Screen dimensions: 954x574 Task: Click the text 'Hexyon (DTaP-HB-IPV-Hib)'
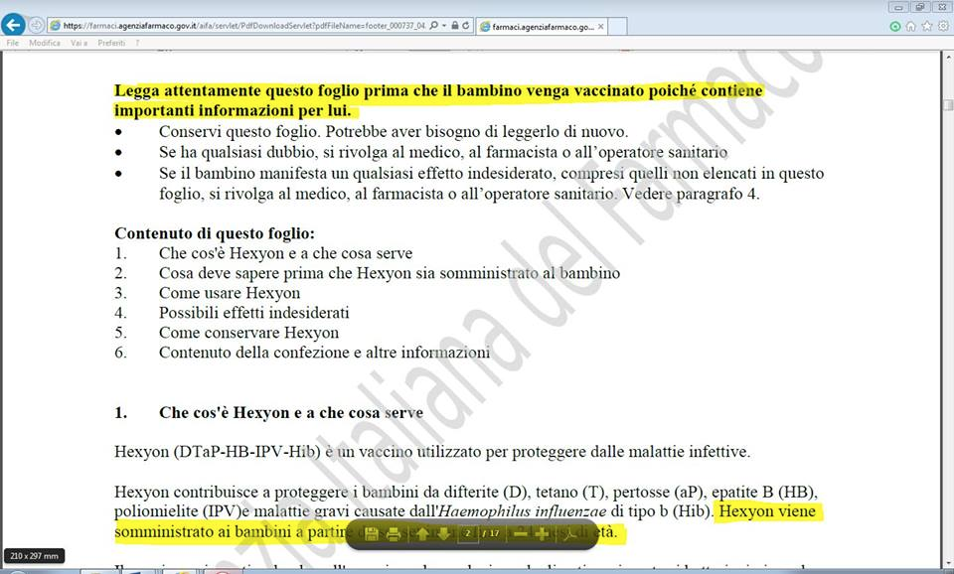[218, 452]
